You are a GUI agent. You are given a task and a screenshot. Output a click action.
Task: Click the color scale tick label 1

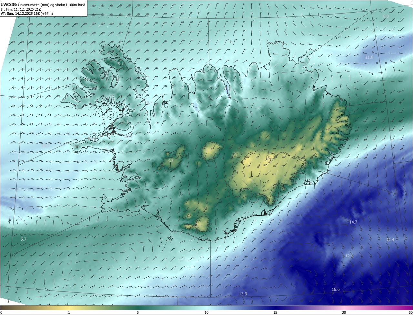coord(69,312)
